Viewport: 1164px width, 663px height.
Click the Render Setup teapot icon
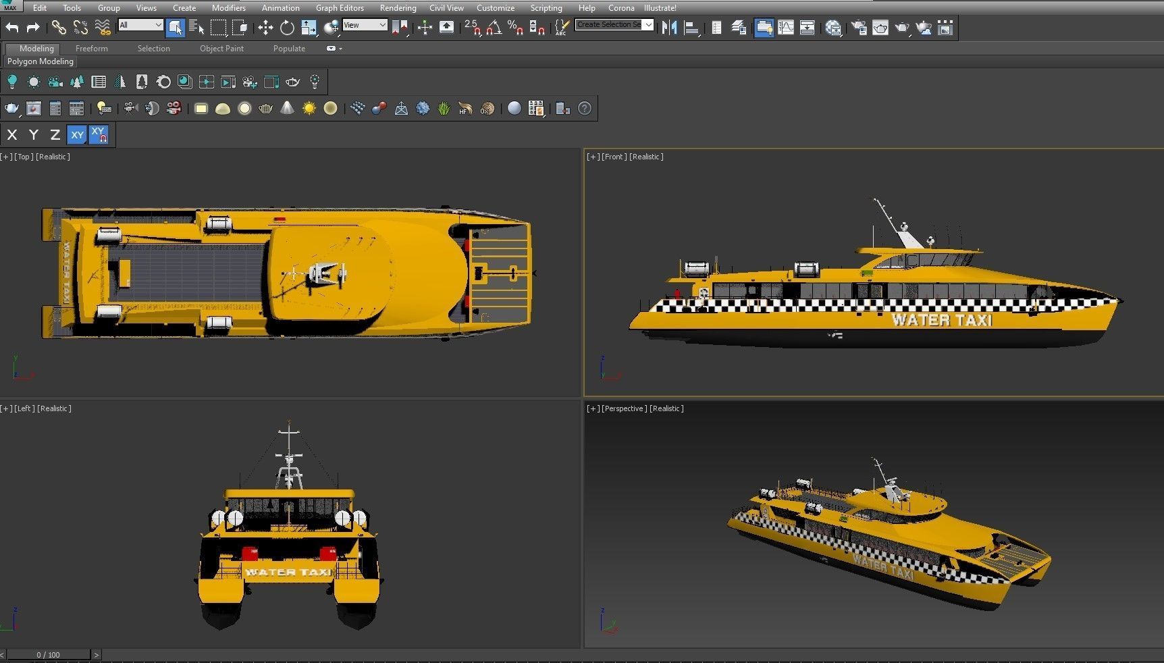859,28
